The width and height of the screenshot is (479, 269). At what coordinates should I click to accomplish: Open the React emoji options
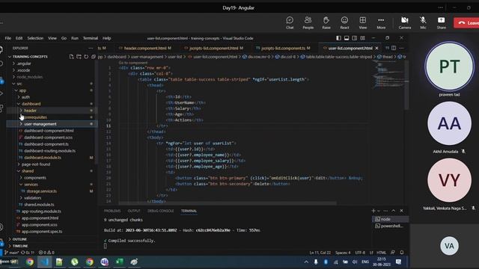pos(344,23)
